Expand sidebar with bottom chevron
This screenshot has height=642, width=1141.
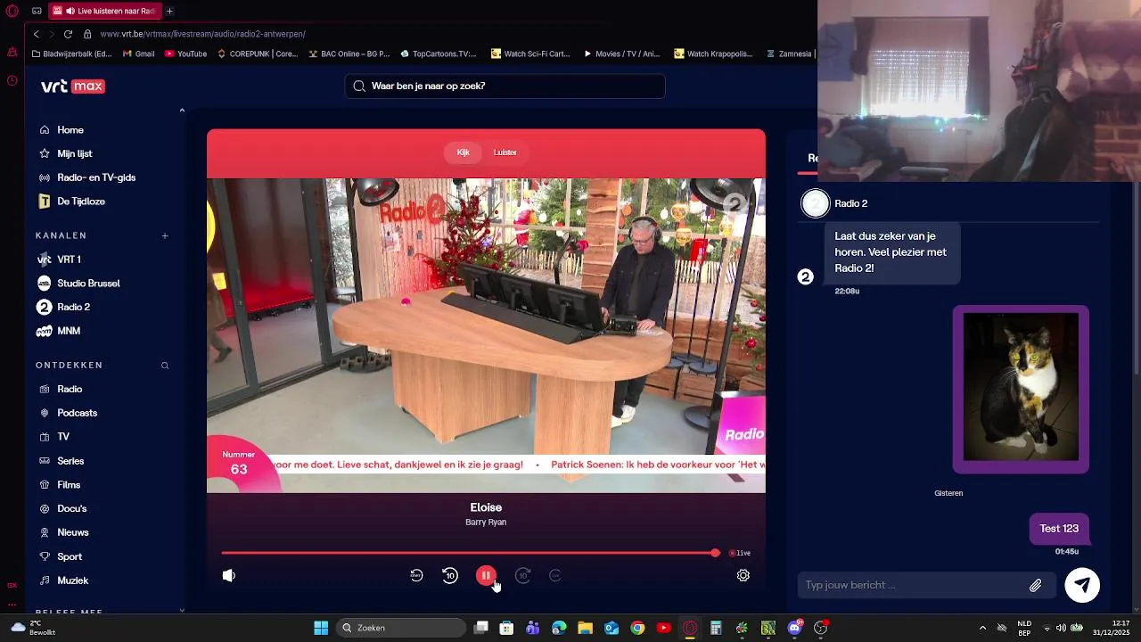pyautogui.click(x=182, y=610)
